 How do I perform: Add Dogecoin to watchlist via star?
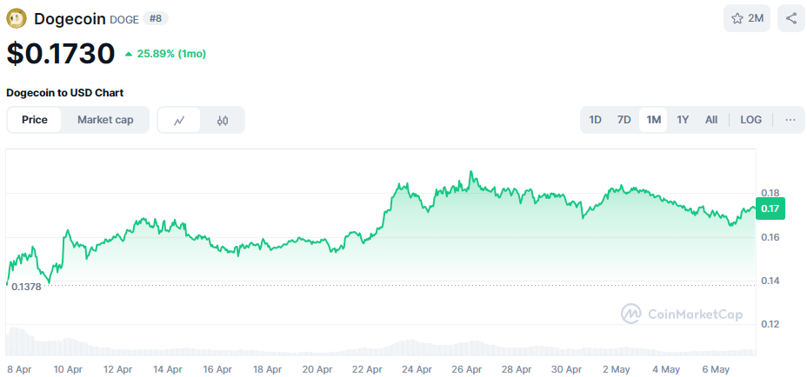[x=747, y=18]
